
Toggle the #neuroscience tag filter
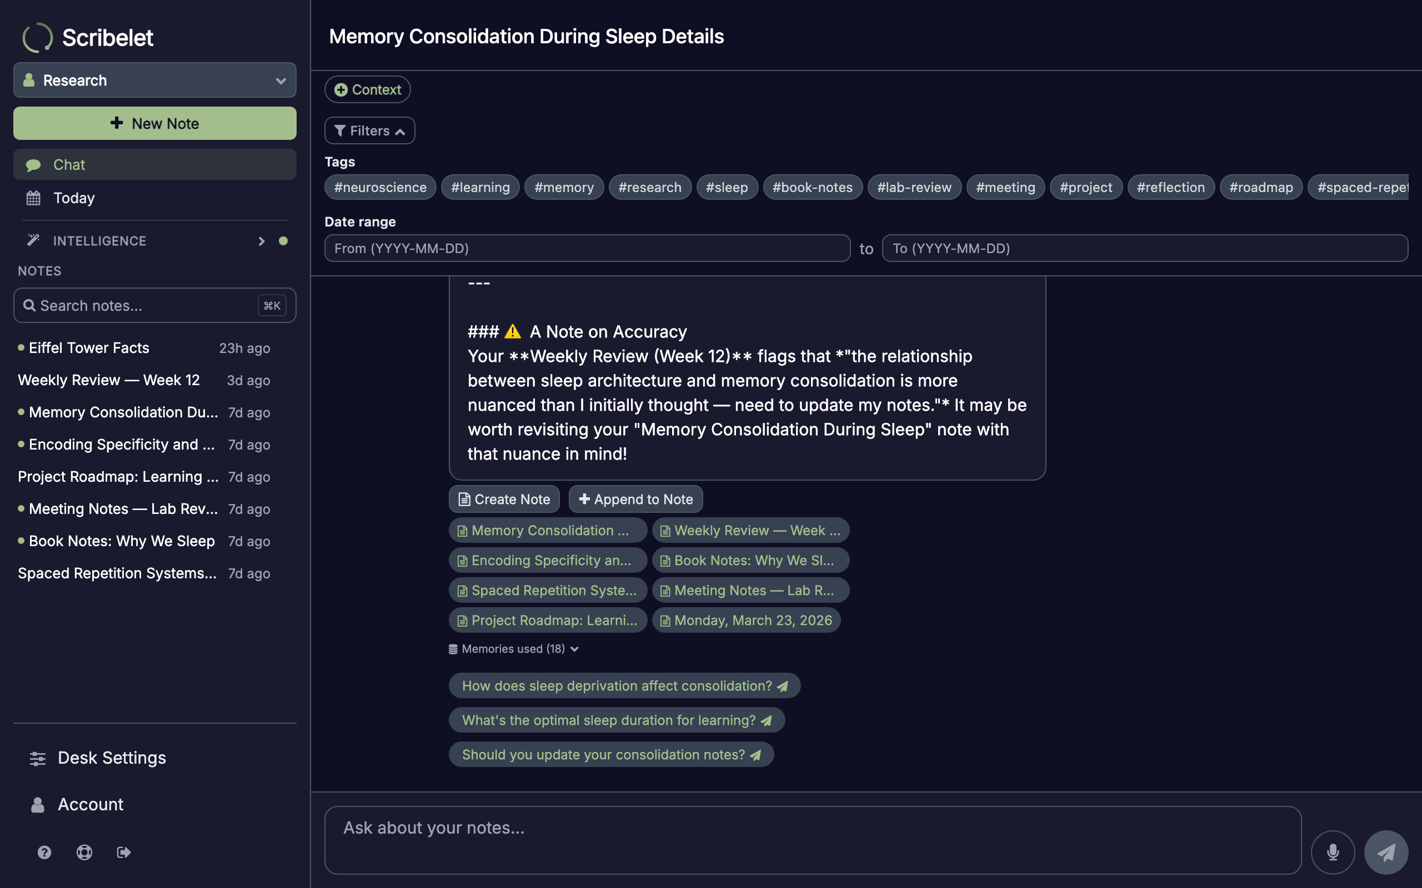[380, 188]
